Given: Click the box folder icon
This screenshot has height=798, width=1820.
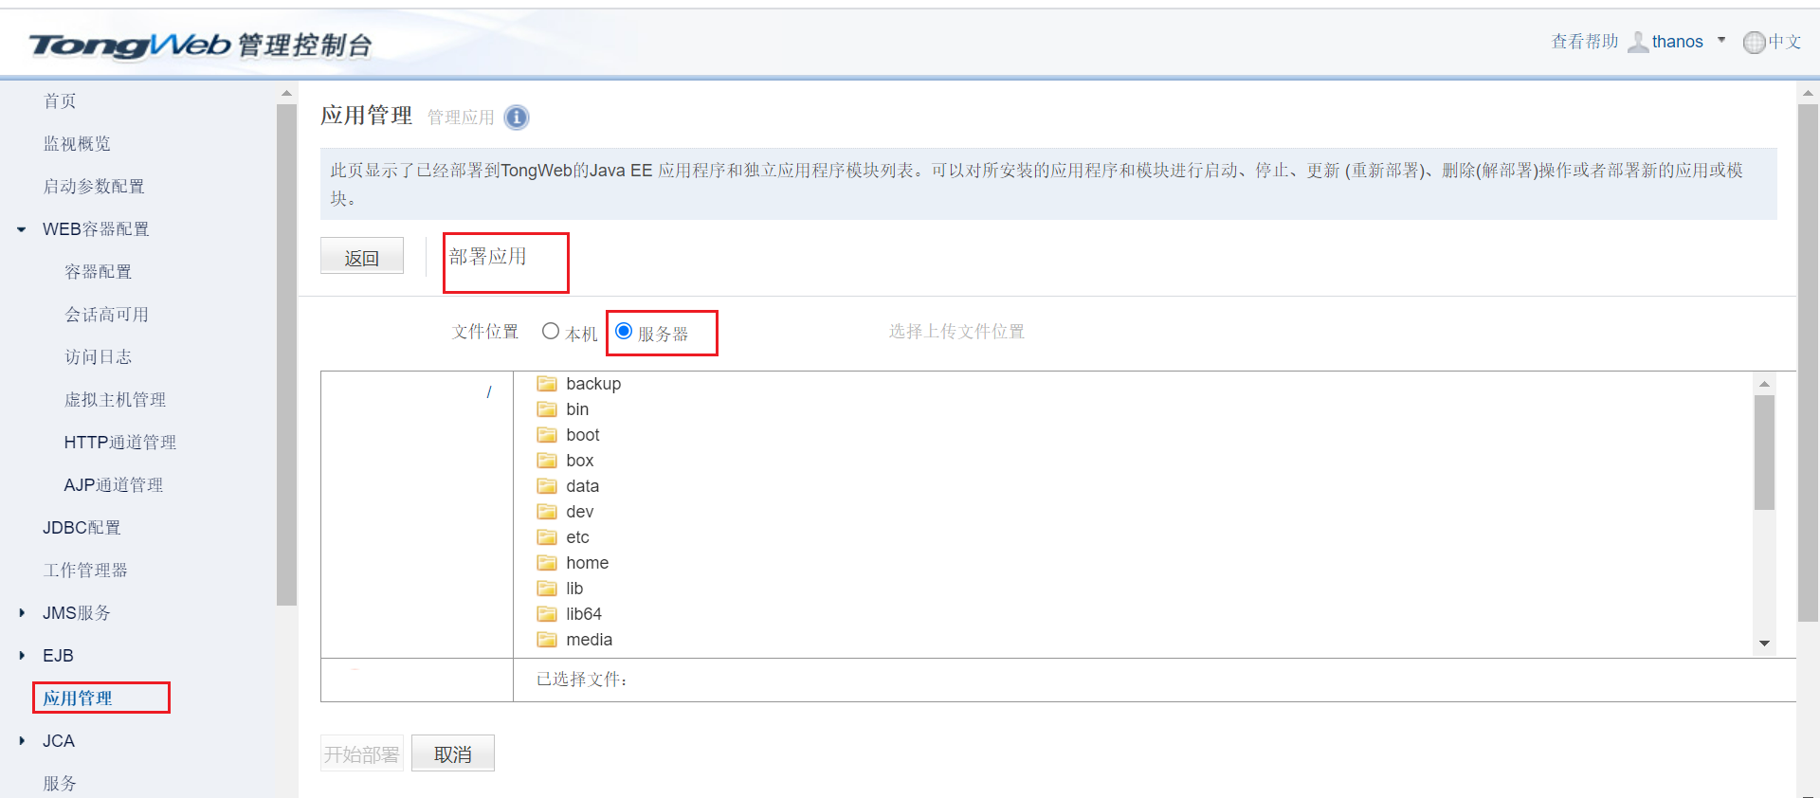Looking at the screenshot, I should (x=547, y=461).
